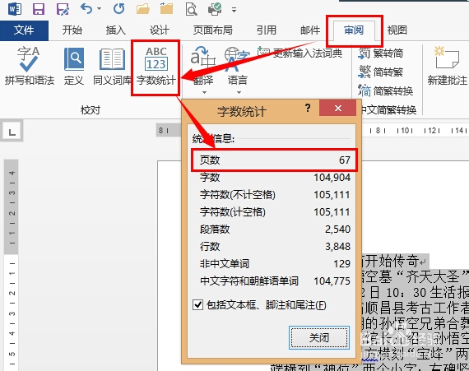469x371 pixels.
Task: Click 简繁转换 option
Action: pyautogui.click(x=386, y=90)
